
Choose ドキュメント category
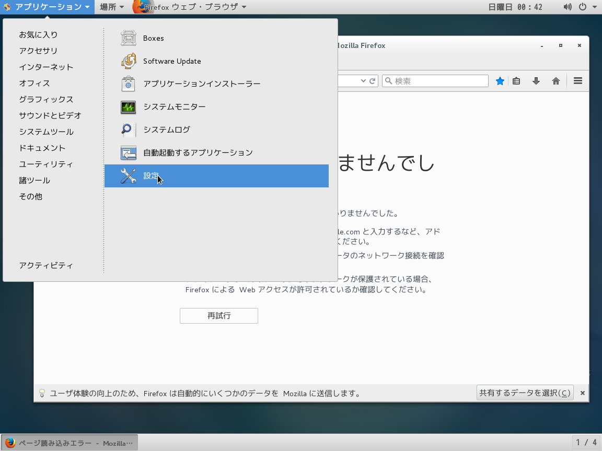coord(42,148)
